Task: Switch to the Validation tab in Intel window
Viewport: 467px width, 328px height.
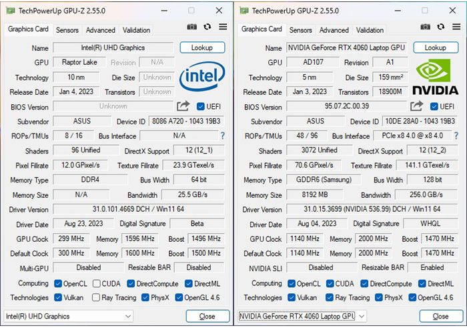Action: (136, 30)
